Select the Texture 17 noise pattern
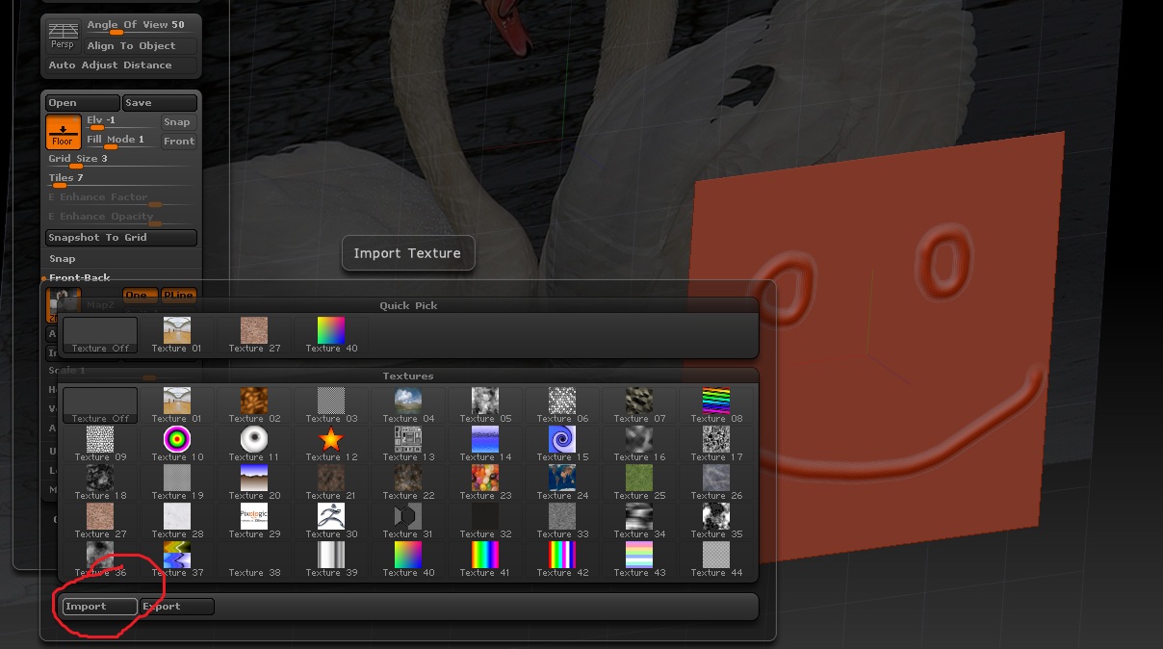The height and width of the screenshot is (649, 1163). (x=716, y=444)
